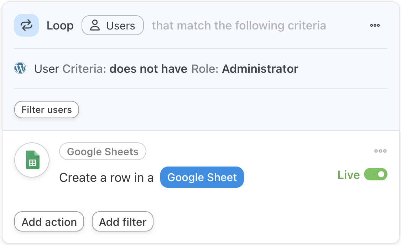Open the Loop three-dot options menu

click(375, 26)
